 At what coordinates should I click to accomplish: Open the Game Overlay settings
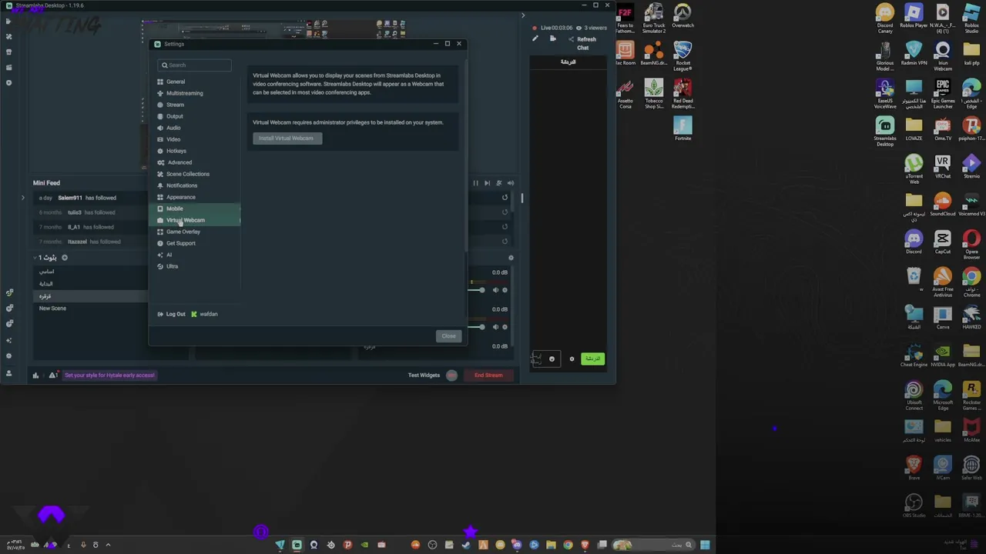click(183, 232)
